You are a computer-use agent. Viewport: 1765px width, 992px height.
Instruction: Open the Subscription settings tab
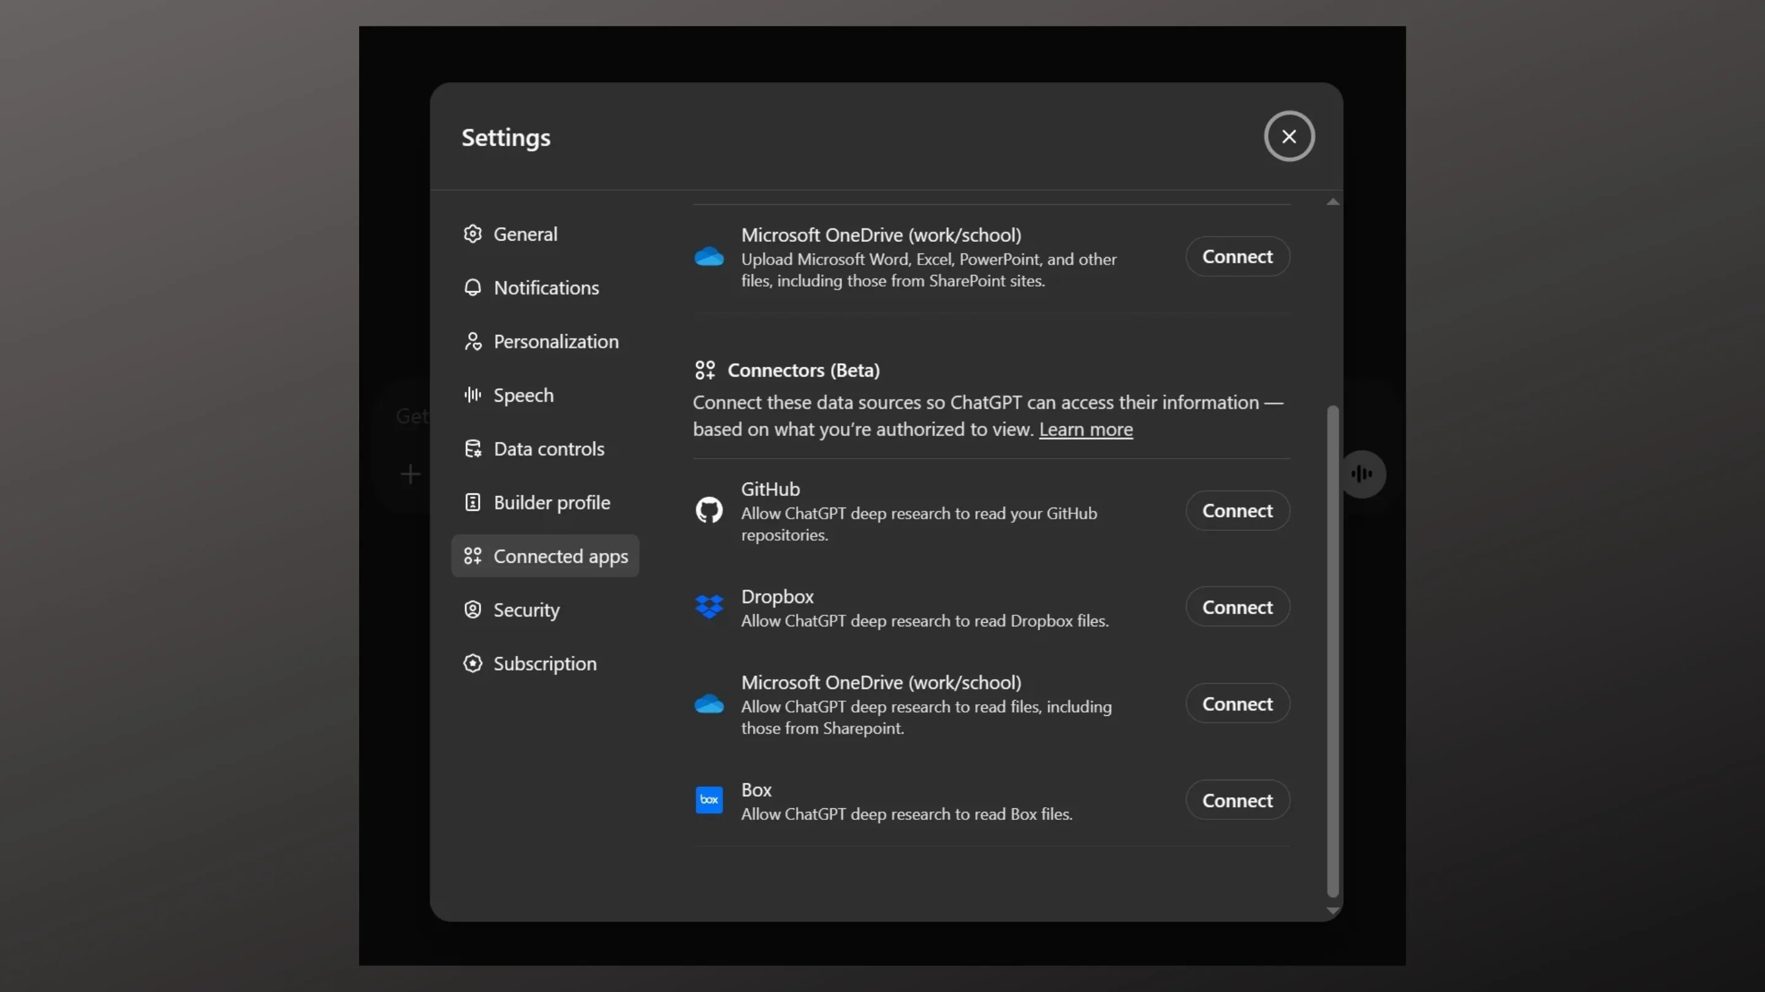[x=545, y=663]
